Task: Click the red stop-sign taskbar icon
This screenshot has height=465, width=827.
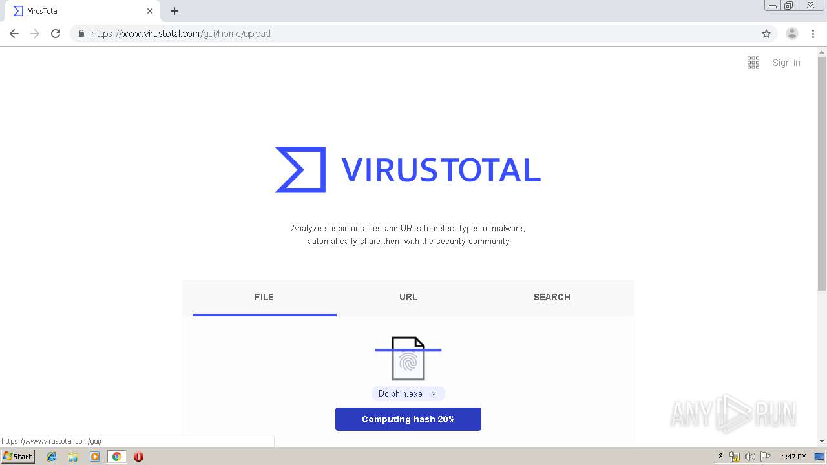Action: pyautogui.click(x=138, y=457)
